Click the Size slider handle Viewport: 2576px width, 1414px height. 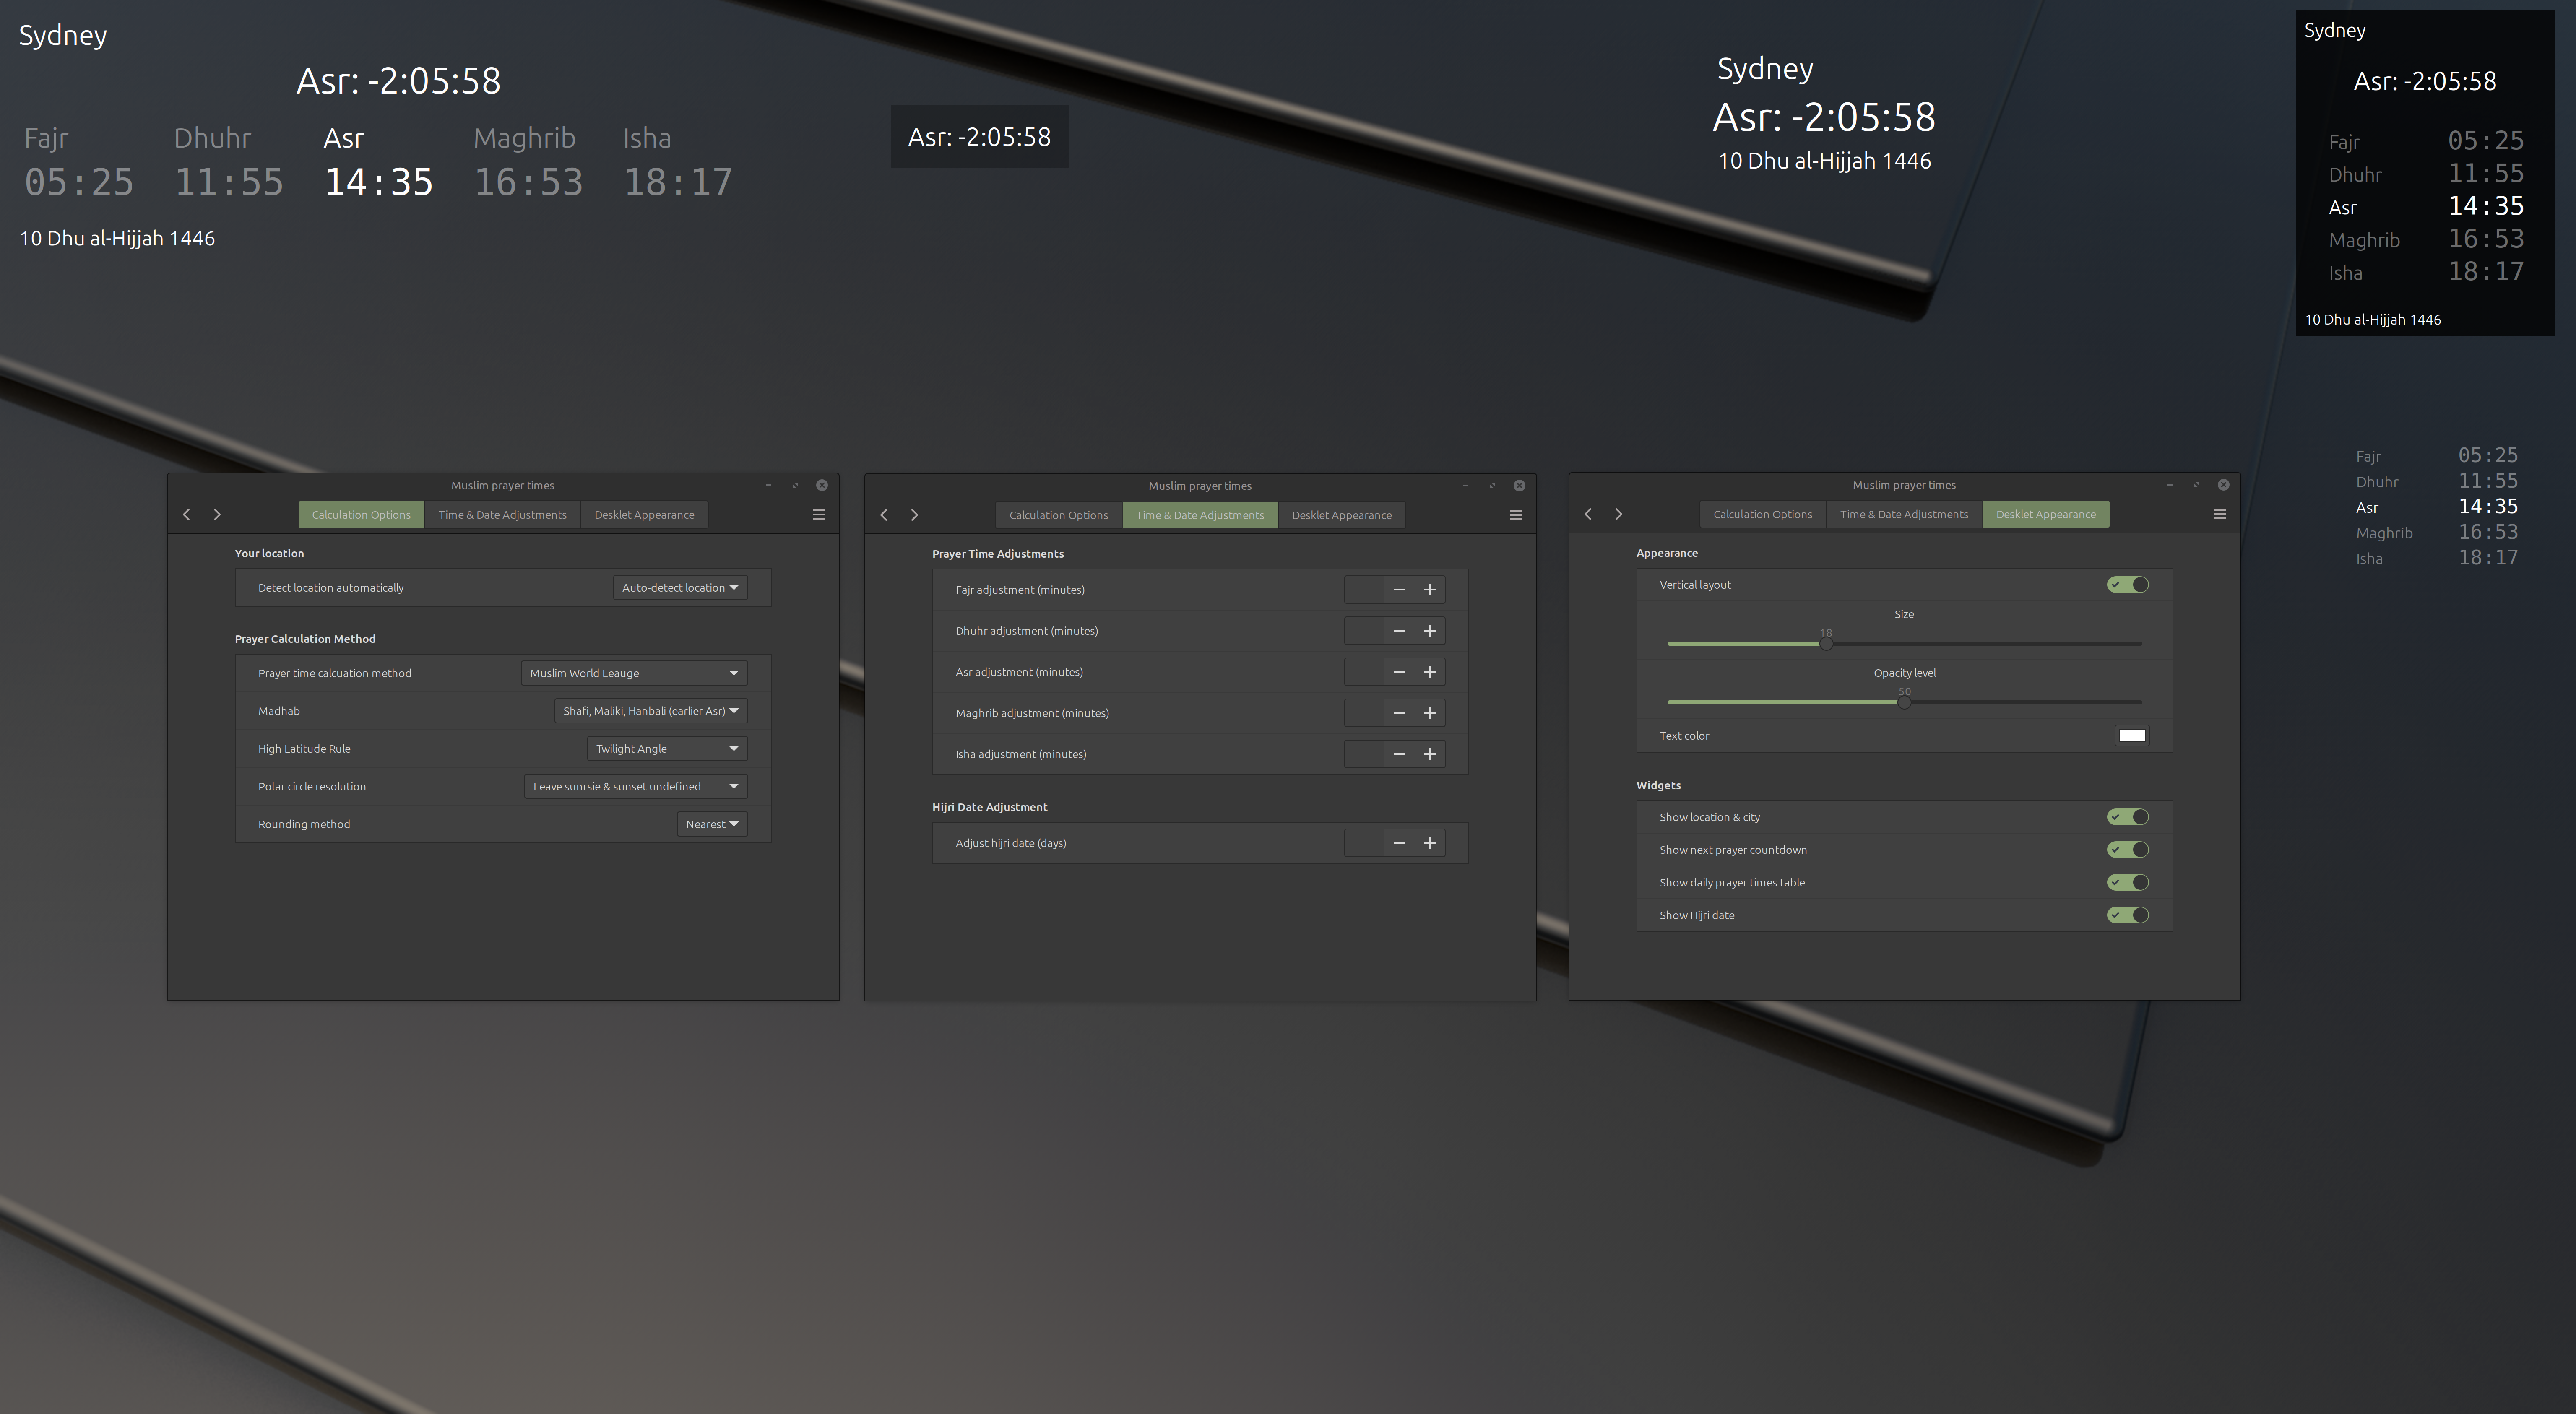click(x=1826, y=644)
